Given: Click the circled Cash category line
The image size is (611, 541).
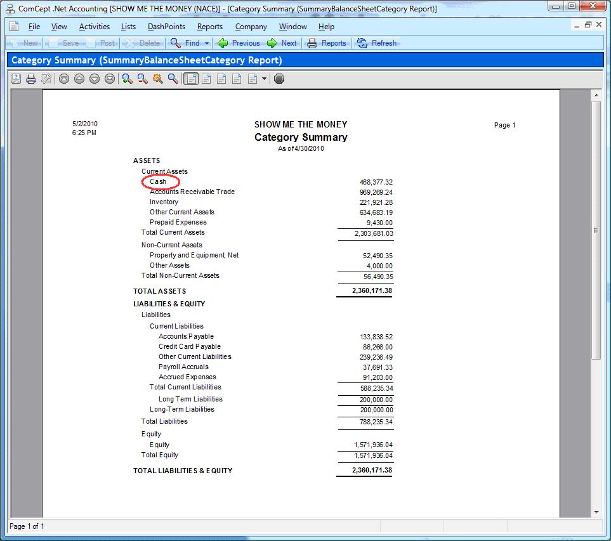Looking at the screenshot, I should coord(158,182).
